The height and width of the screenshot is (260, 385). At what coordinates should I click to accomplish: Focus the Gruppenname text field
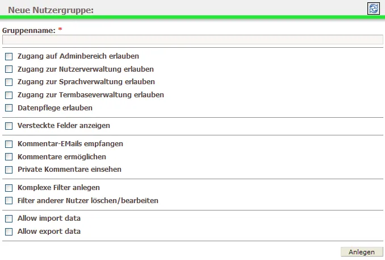[x=192, y=40]
